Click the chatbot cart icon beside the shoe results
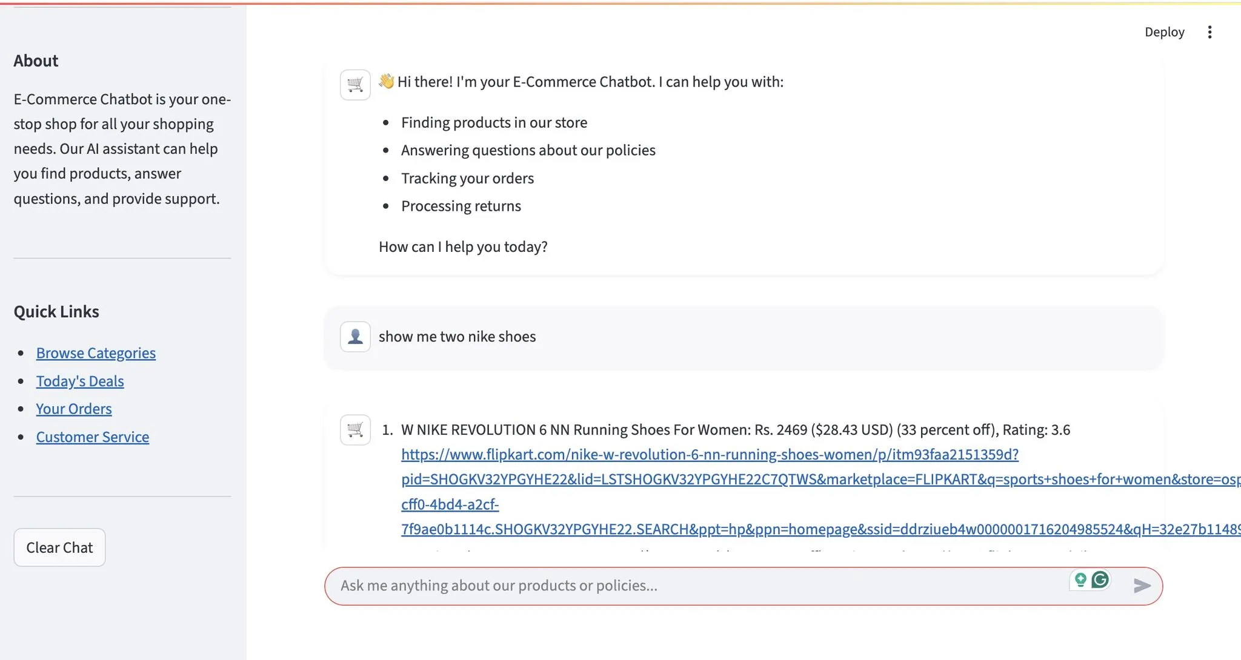 coord(355,430)
